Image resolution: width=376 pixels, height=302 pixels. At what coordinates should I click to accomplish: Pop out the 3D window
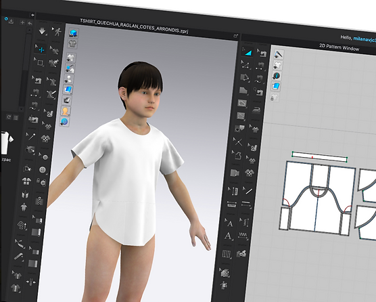pos(236,36)
